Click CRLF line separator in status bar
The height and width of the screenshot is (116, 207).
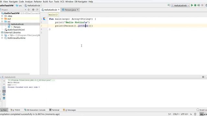(176, 114)
